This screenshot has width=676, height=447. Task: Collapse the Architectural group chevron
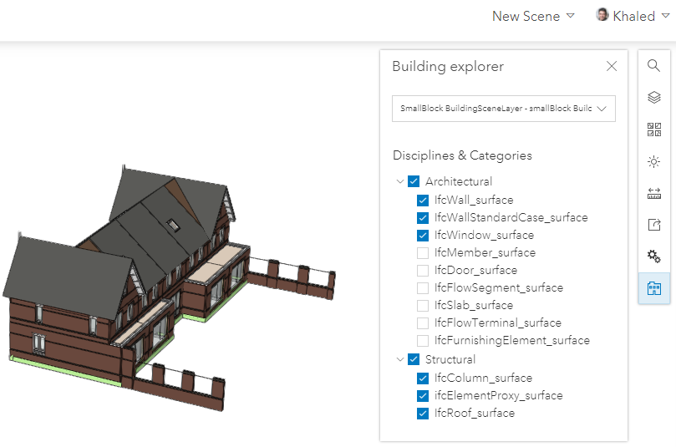pos(400,181)
